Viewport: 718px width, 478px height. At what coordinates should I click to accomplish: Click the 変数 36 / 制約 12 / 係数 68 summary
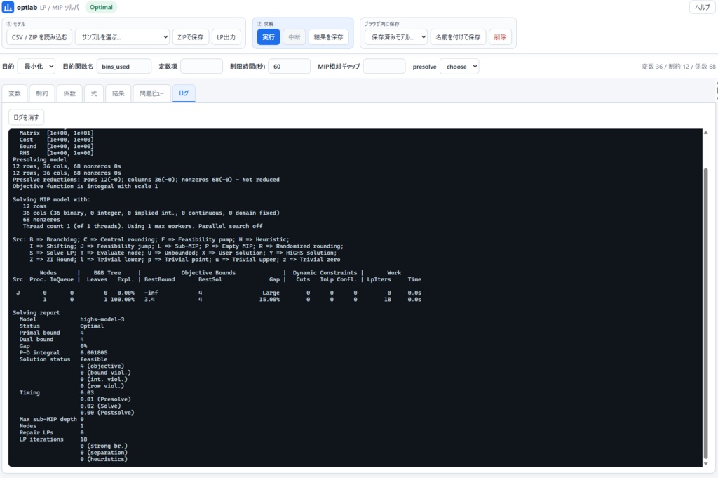pyautogui.click(x=678, y=67)
